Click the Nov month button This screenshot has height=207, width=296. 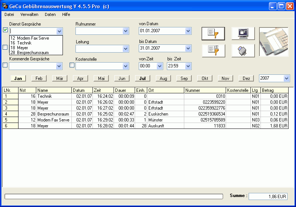click(225, 79)
